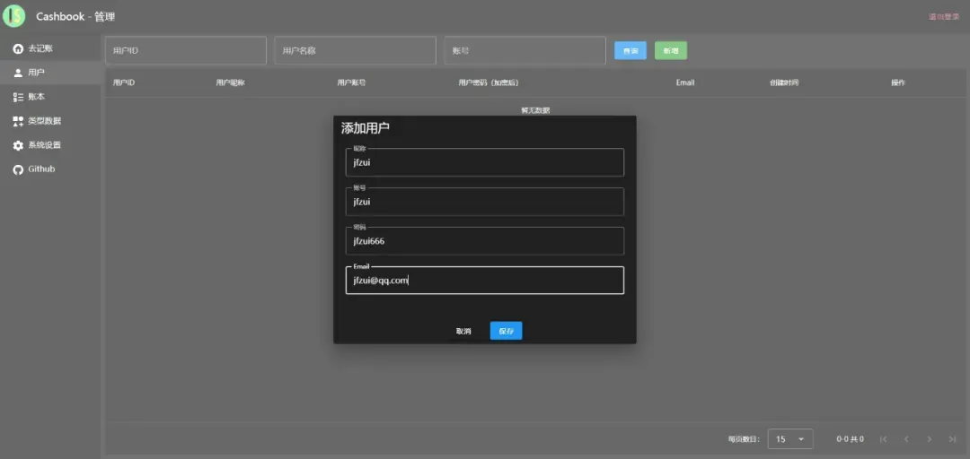This screenshot has height=459, width=970.
Task: Click the Github octocat icon
Action: (18, 169)
